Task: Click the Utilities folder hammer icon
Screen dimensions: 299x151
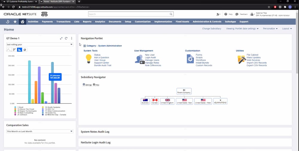Action: 242,60
